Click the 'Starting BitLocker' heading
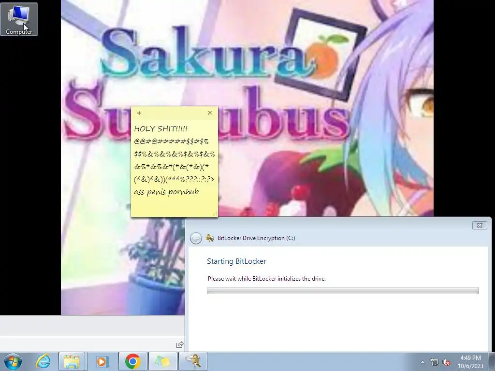495x371 pixels. click(x=236, y=261)
